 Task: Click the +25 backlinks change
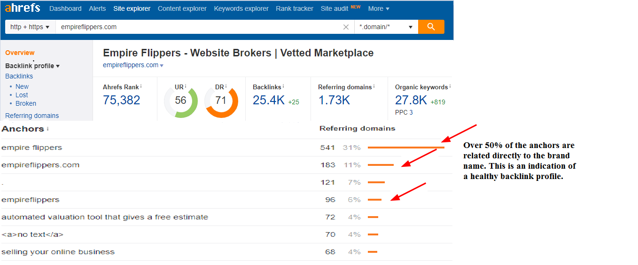(294, 102)
